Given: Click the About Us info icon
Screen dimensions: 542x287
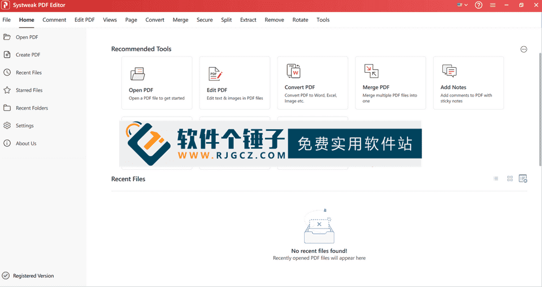Looking at the screenshot, I should coord(7,143).
